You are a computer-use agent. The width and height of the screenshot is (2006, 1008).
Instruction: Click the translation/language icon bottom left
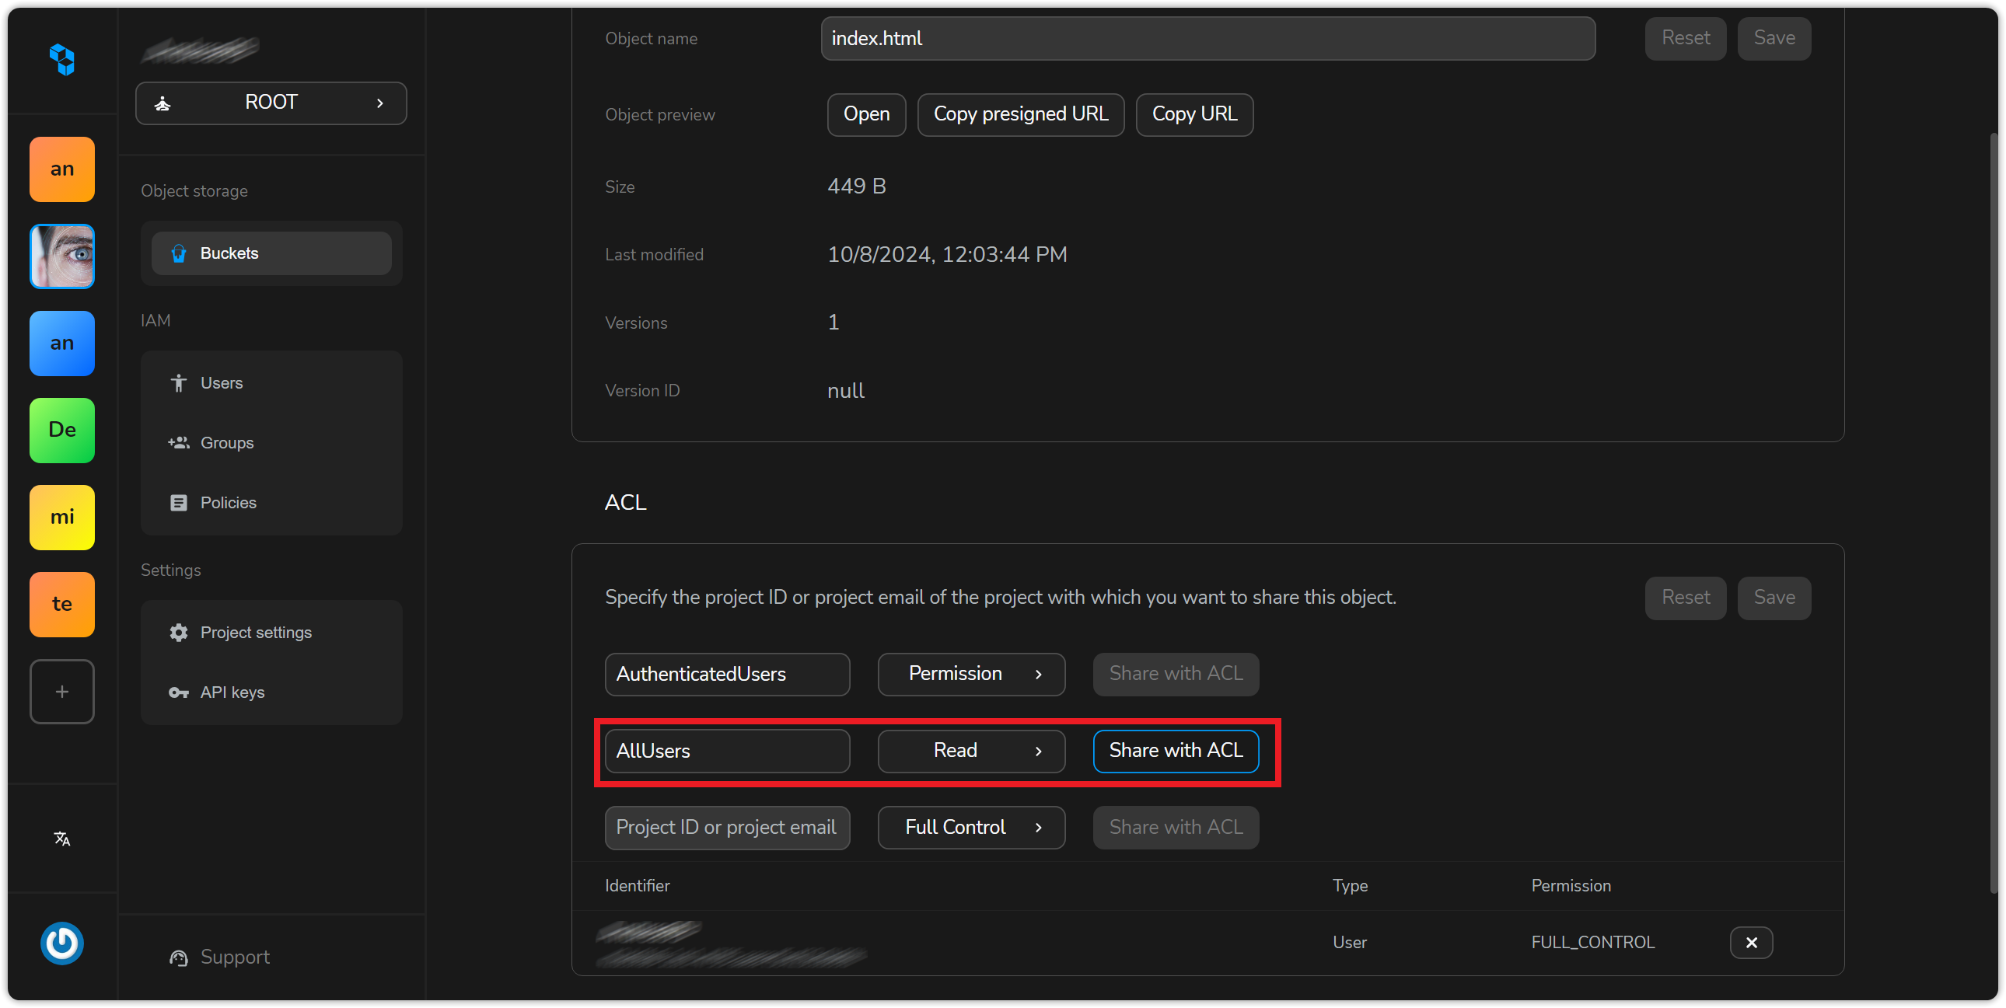click(x=63, y=839)
